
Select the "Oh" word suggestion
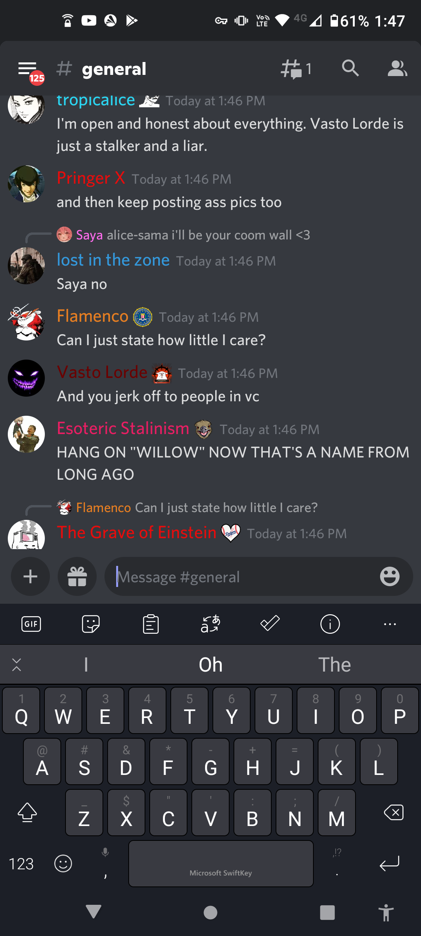pos(210,665)
